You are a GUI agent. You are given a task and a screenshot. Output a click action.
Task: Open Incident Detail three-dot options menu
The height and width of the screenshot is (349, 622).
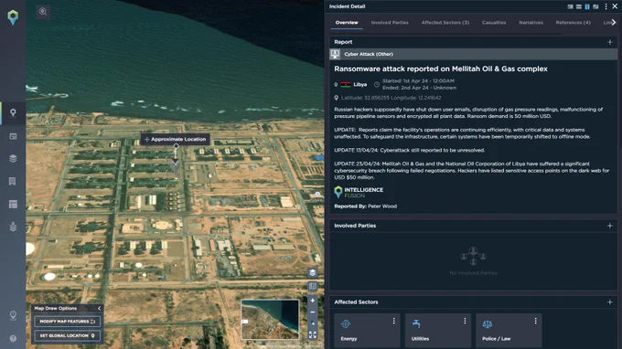606,6
